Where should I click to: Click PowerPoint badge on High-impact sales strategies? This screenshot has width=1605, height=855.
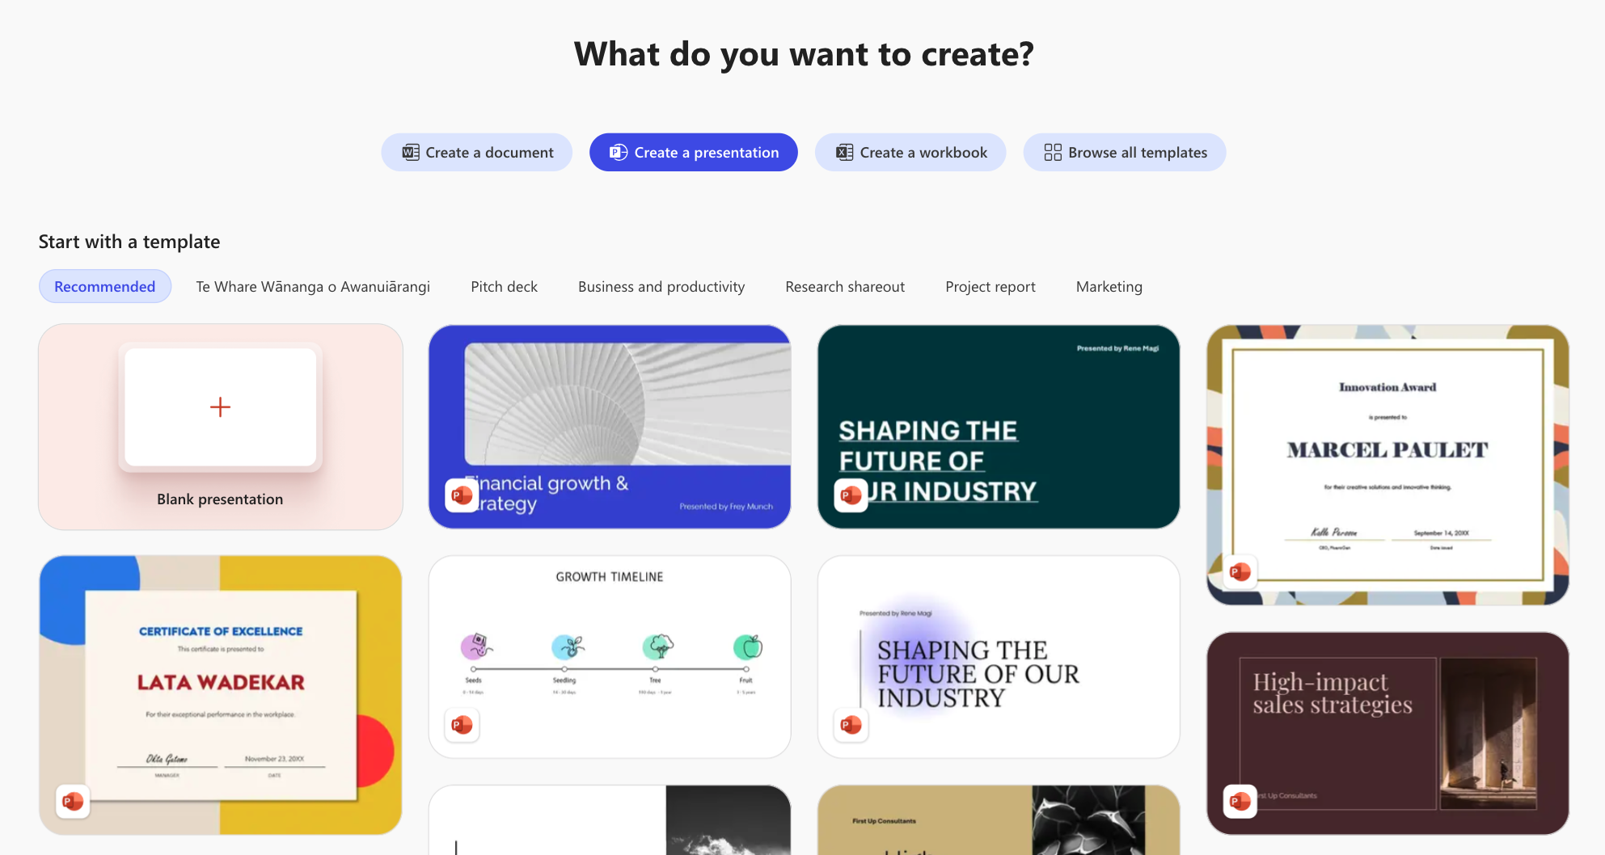tap(1240, 802)
